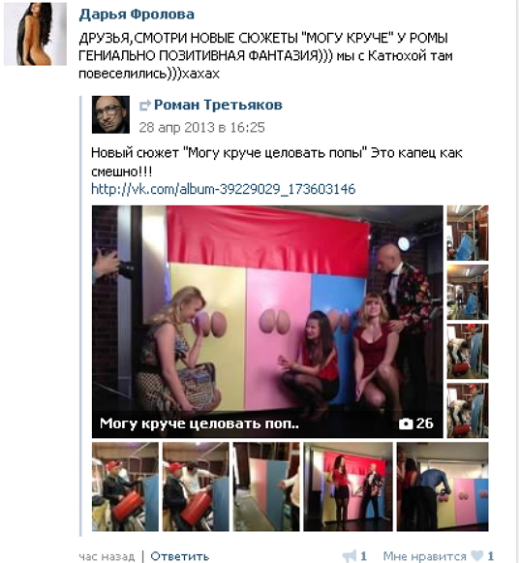The width and height of the screenshot is (520, 563).
Task: Follow the vk.com album link
Action: tap(224, 189)
